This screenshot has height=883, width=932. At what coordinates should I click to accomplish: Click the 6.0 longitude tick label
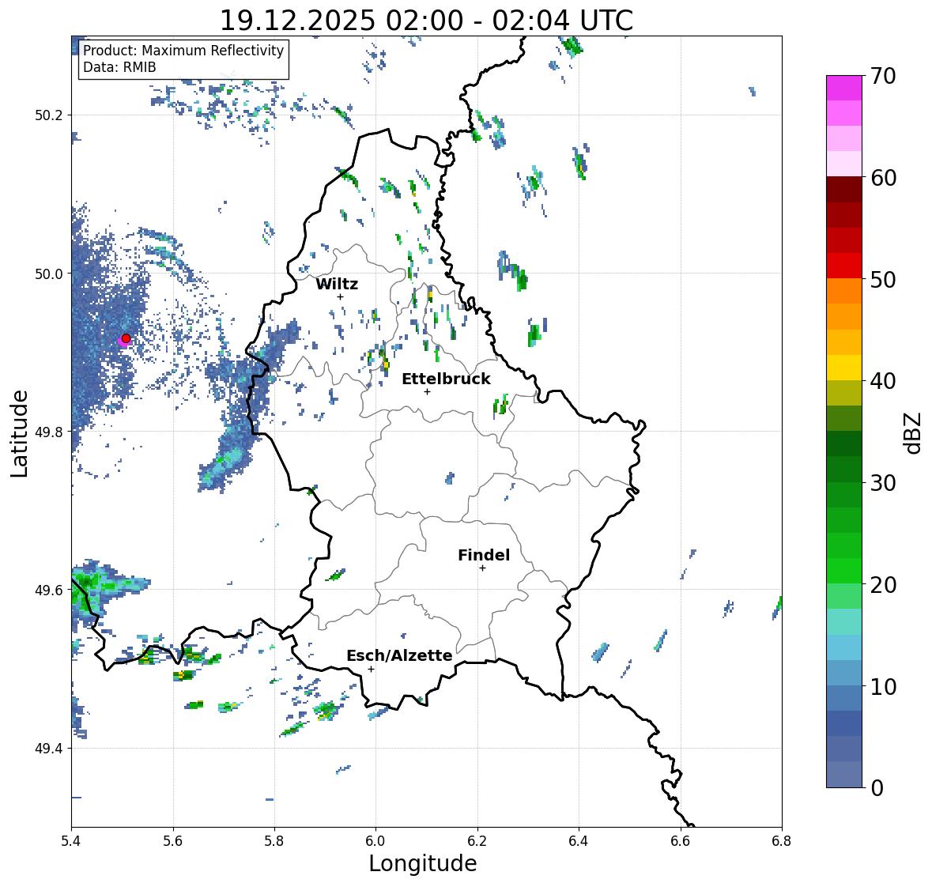(375, 841)
